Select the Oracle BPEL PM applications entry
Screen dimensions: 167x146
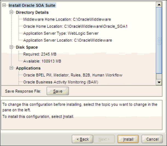(73, 75)
